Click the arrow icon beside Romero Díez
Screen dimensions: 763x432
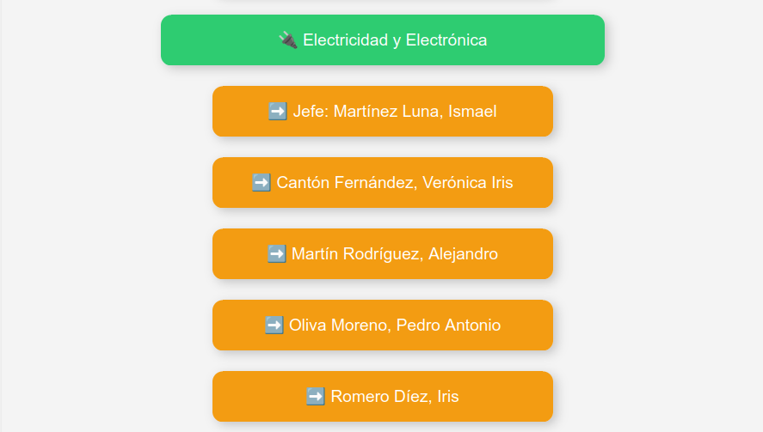[x=316, y=397]
